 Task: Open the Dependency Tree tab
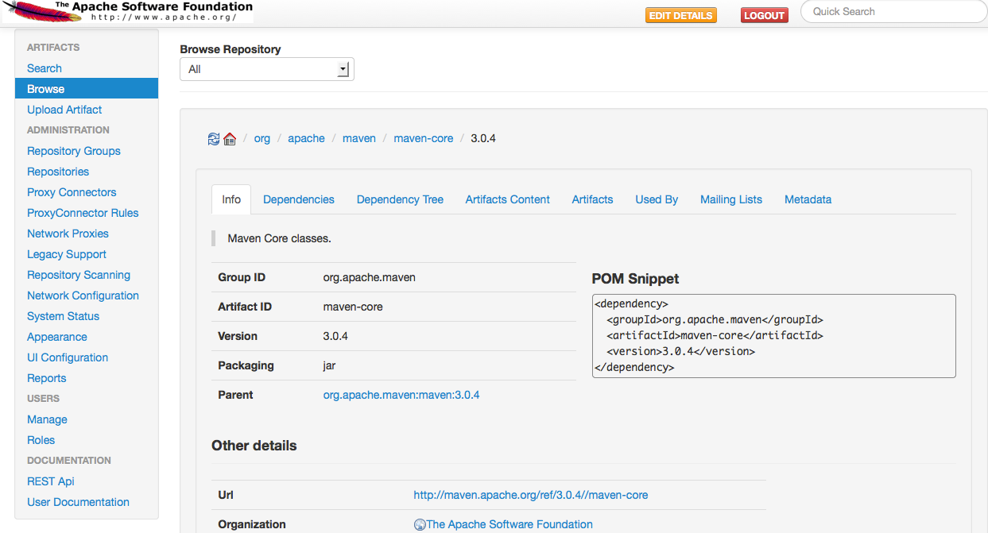400,199
